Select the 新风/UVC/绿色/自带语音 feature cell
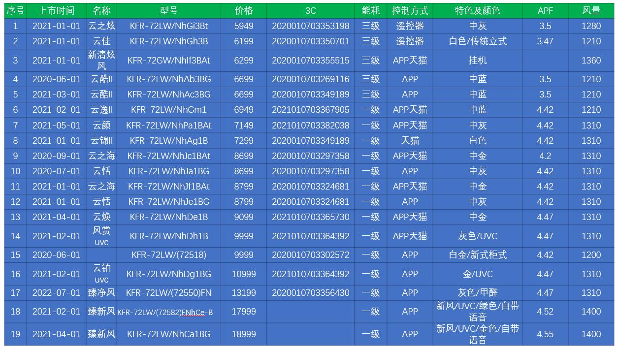 click(x=477, y=312)
